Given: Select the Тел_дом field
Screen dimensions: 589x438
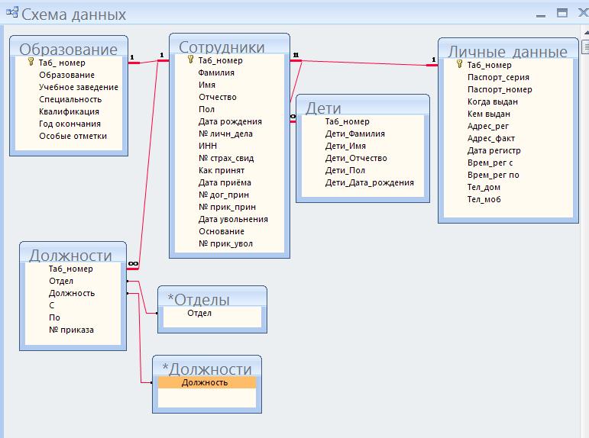Looking at the screenshot, I should [508, 187].
